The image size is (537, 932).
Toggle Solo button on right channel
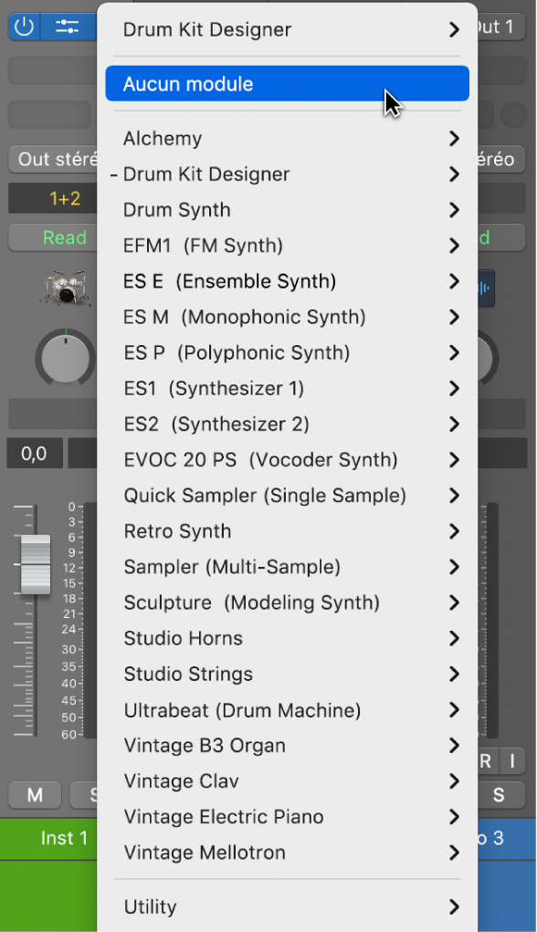click(499, 795)
